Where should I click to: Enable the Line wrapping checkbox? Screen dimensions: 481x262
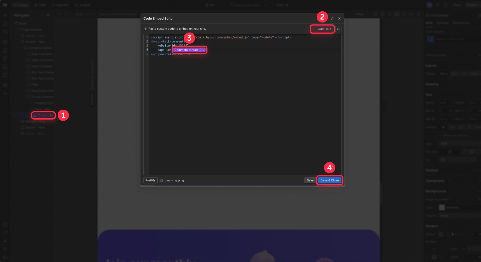161,180
